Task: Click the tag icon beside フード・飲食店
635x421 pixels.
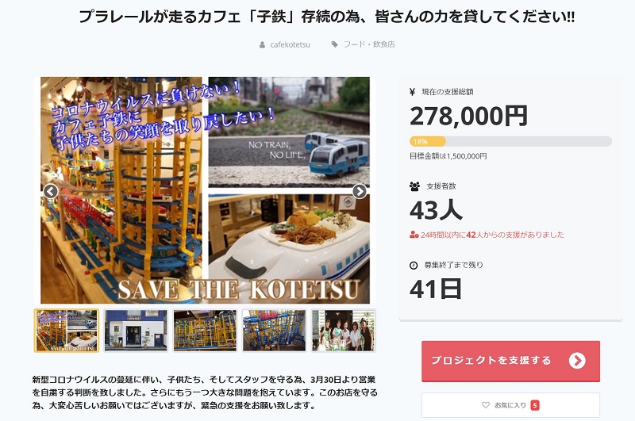Action: 334,44
